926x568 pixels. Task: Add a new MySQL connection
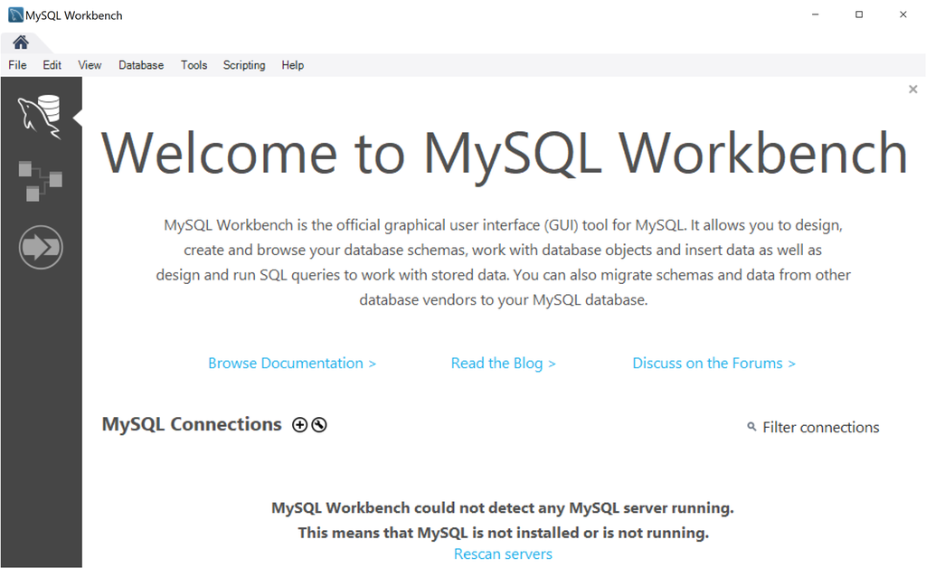click(299, 424)
